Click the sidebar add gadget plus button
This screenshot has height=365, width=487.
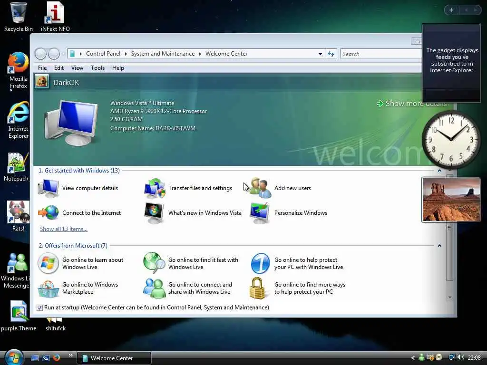(451, 10)
